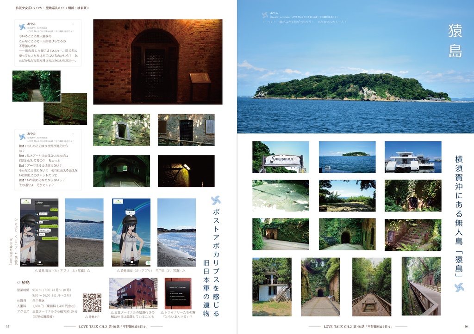Click pinwheel emblem below 無人島「猿島」 heading
The image size is (474, 334).
pos(459,287)
